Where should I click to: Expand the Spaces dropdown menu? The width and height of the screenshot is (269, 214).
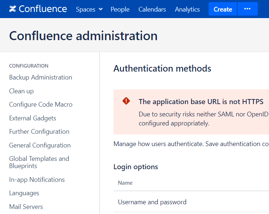tap(89, 9)
